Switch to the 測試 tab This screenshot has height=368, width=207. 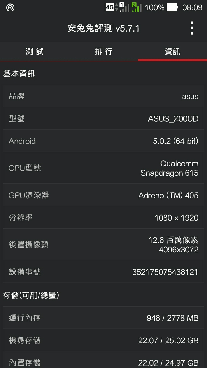[34, 52]
